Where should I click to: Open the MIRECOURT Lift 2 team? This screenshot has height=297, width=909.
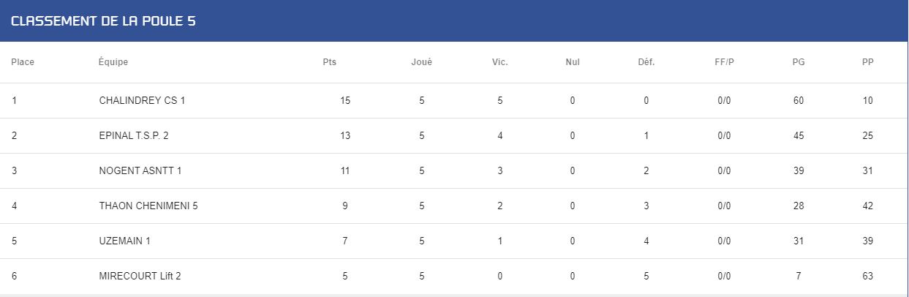(x=140, y=276)
